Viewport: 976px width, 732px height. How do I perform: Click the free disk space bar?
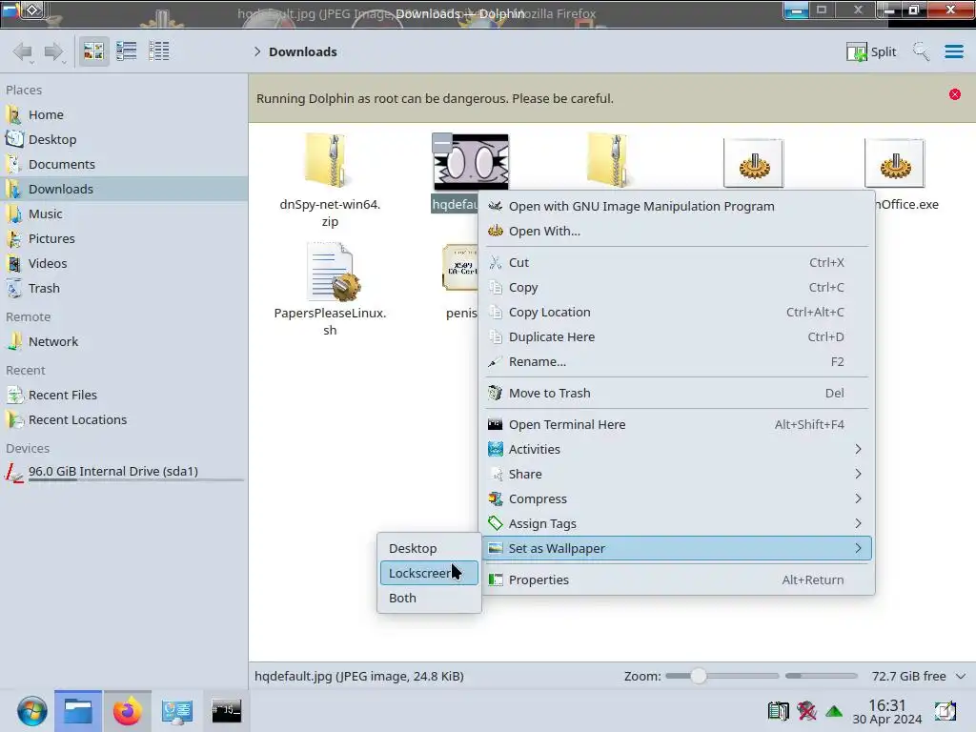pyautogui.click(x=822, y=676)
